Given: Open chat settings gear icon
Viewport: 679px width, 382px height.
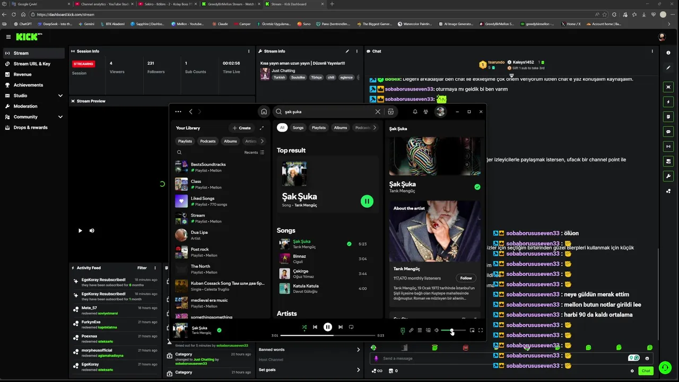Looking at the screenshot, I should point(632,371).
